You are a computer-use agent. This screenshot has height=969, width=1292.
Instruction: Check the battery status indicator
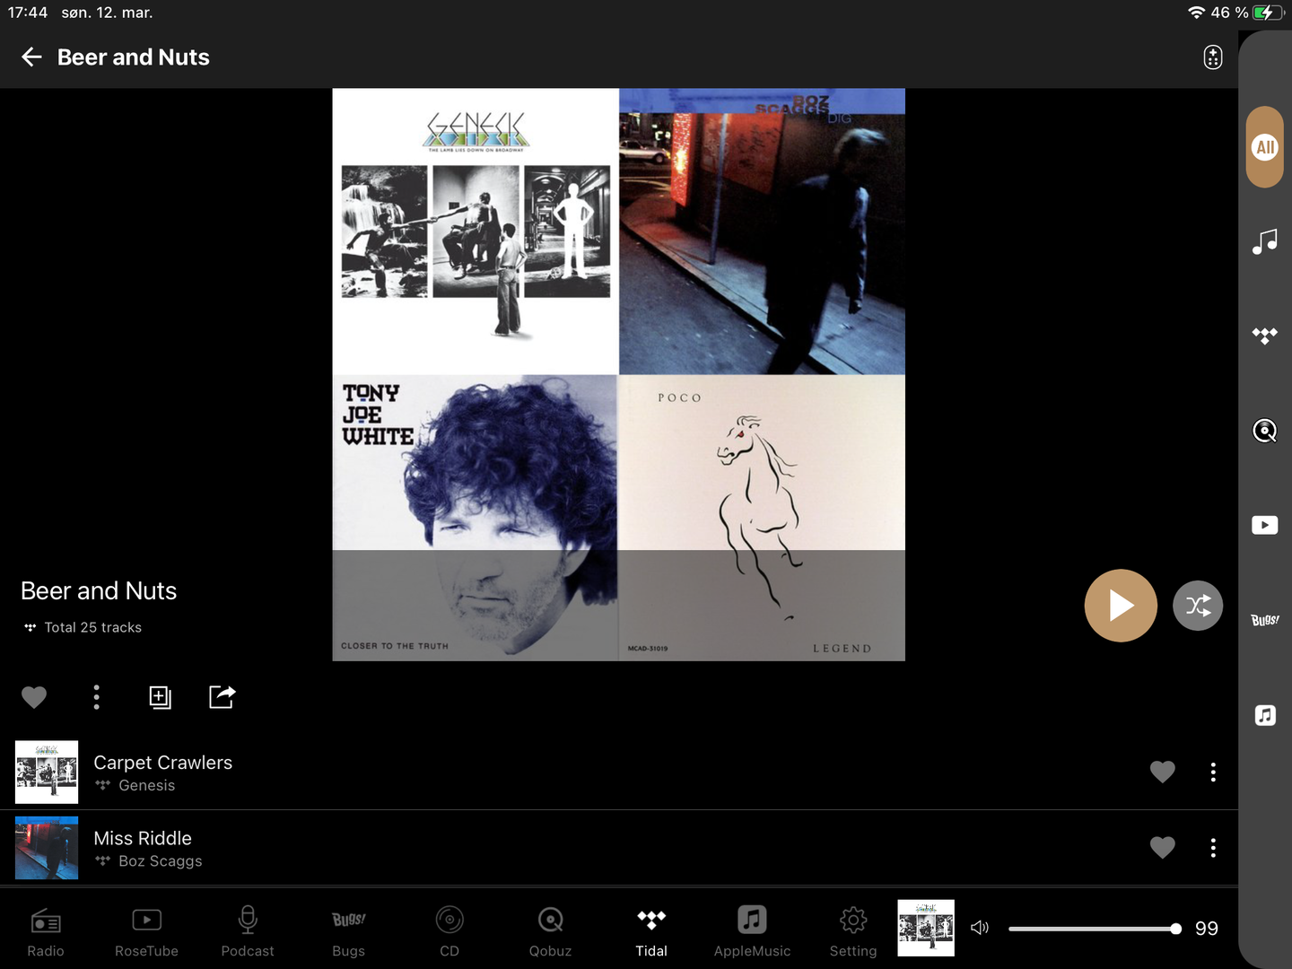click(x=1270, y=13)
